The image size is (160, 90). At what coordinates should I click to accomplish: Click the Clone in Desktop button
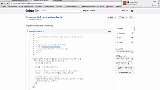click(x=125, y=68)
